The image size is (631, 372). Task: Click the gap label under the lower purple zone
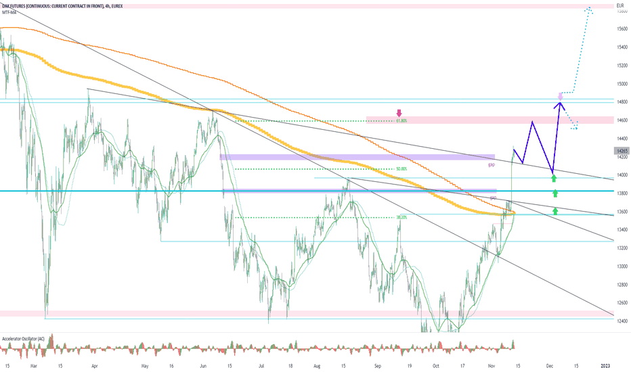(x=493, y=197)
